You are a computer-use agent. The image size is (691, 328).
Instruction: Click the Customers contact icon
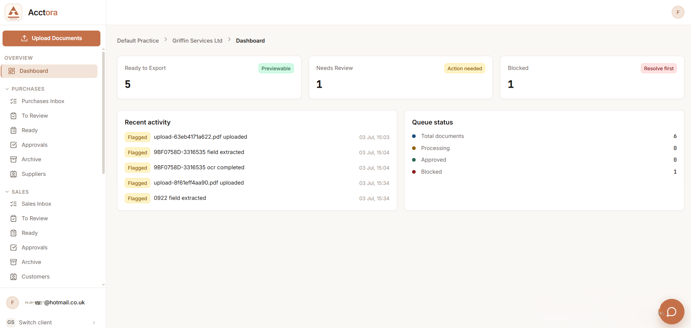[x=13, y=277]
